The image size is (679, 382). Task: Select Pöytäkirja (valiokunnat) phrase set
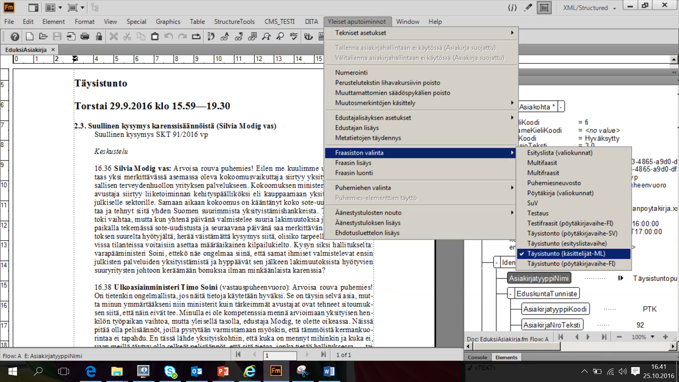click(x=573, y=193)
